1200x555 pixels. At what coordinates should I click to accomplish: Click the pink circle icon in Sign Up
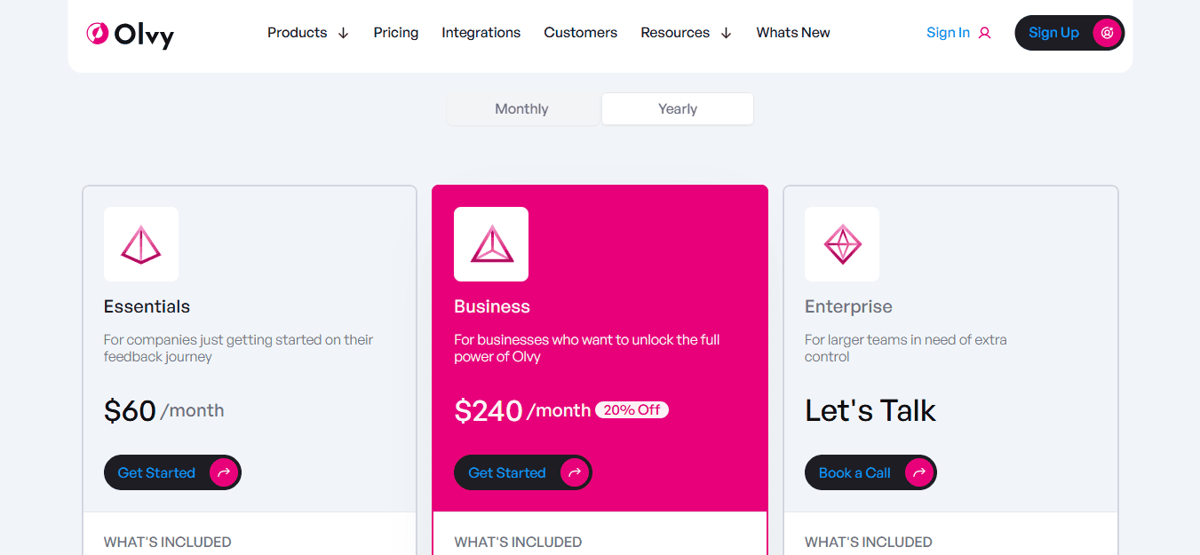coord(1107,33)
